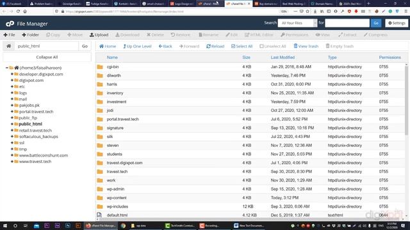410x230 pixels.
Task: Click the cPanel logo icon
Action: tap(10, 24)
